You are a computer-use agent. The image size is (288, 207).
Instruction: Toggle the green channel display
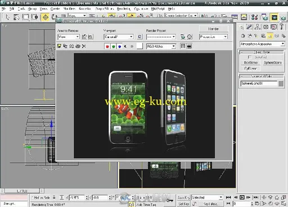(114, 47)
